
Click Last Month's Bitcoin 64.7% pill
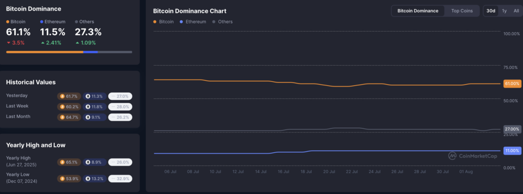69,117
